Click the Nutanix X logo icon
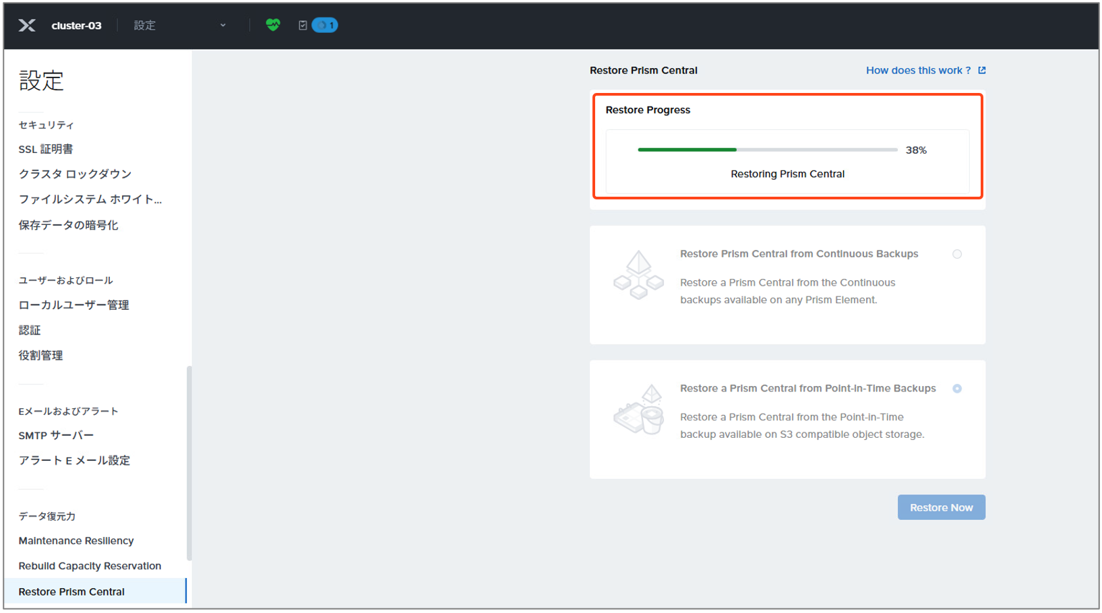1102x613 pixels. click(27, 26)
